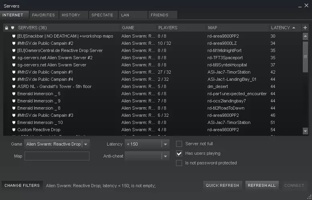Uncheck the Has users playing checkbox
This screenshot has width=312, height=200.
coord(179,154)
